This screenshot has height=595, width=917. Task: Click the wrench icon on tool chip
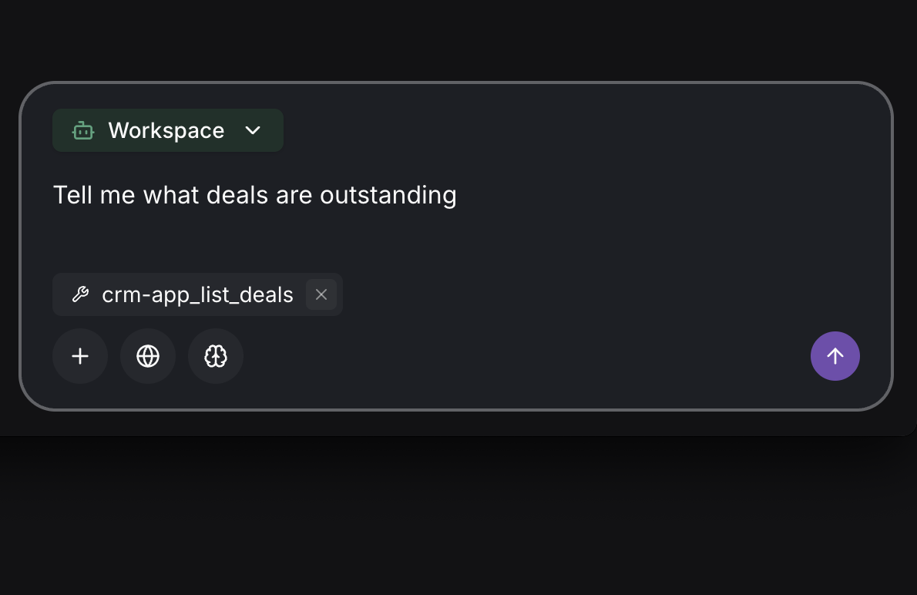pos(80,294)
